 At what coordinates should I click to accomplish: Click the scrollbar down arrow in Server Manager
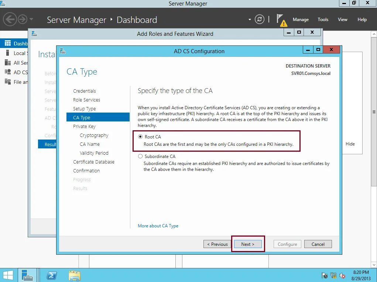[x=374, y=265]
